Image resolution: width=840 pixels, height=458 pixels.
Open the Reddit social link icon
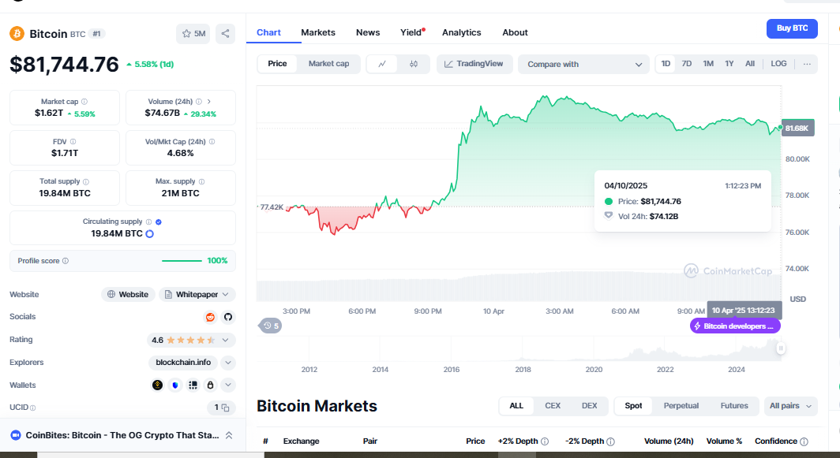211,317
